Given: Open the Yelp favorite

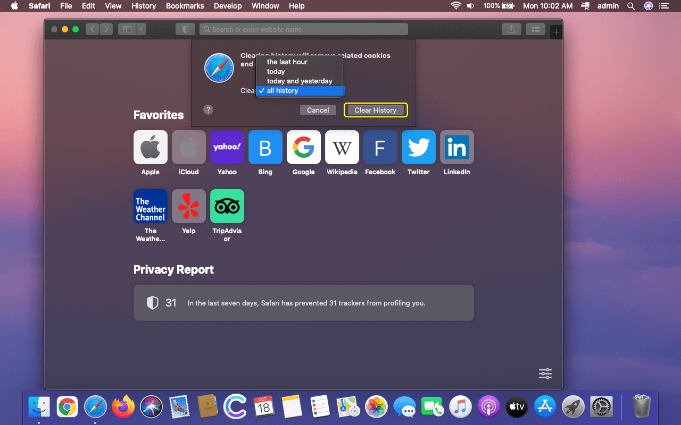Looking at the screenshot, I should [188, 206].
